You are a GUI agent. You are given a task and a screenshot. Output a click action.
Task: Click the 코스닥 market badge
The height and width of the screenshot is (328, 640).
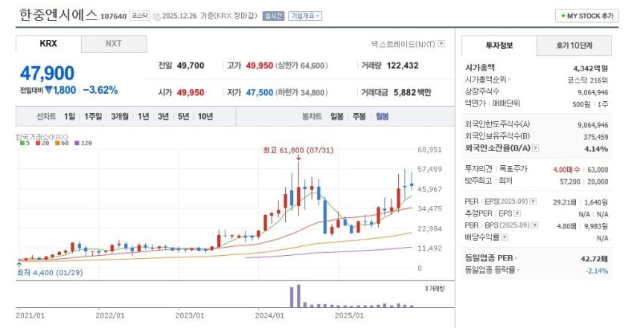click(140, 16)
